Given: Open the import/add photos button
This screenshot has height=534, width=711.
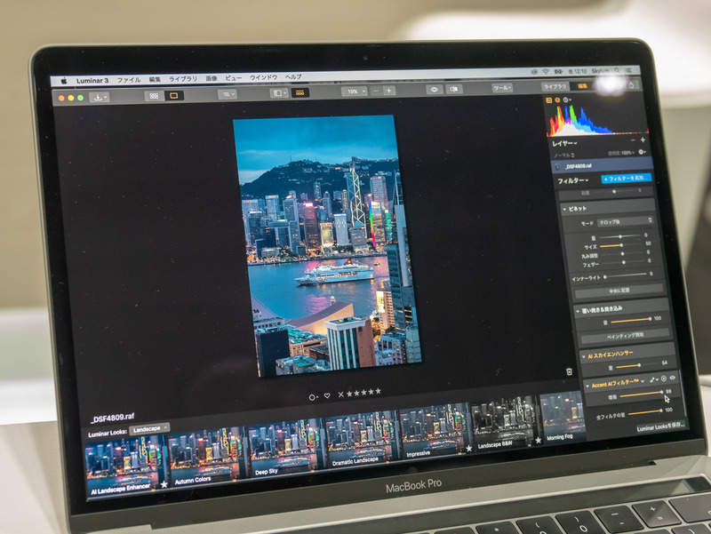Looking at the screenshot, I should (x=99, y=97).
